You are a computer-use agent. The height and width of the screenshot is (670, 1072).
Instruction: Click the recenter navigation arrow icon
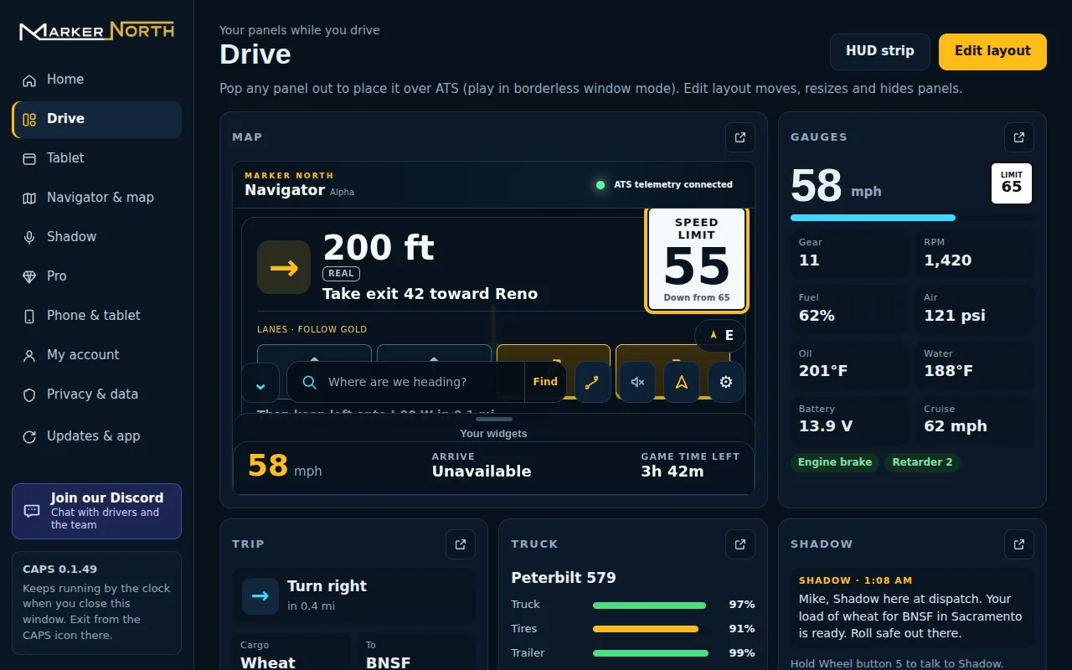point(682,383)
